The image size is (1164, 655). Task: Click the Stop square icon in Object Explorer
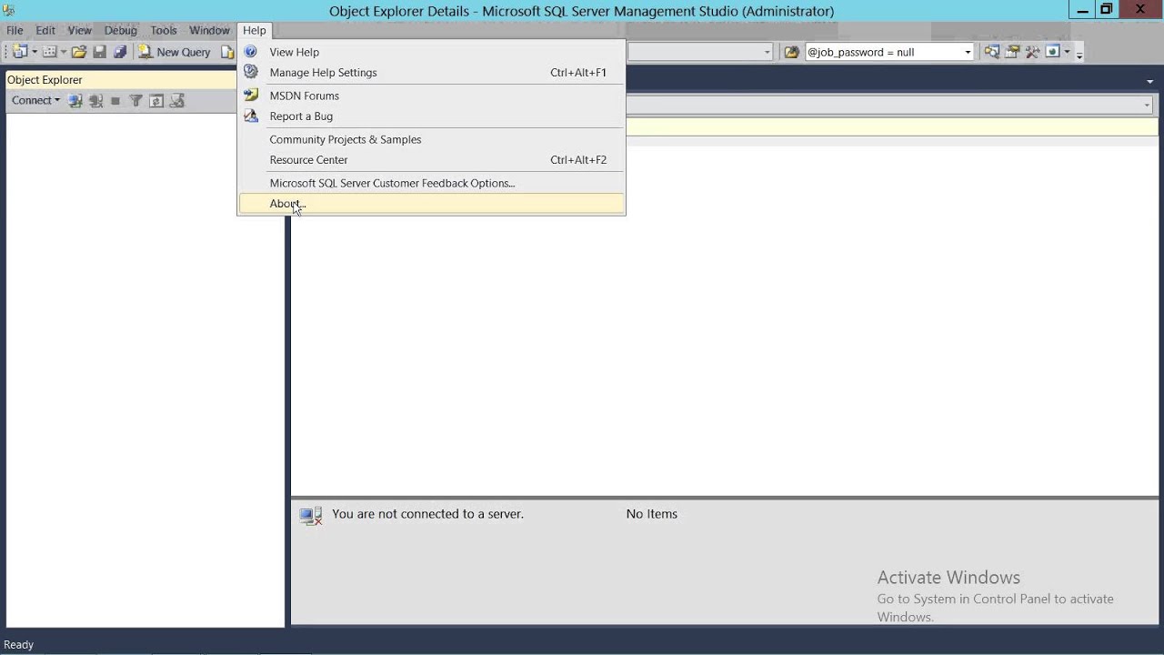[115, 101]
